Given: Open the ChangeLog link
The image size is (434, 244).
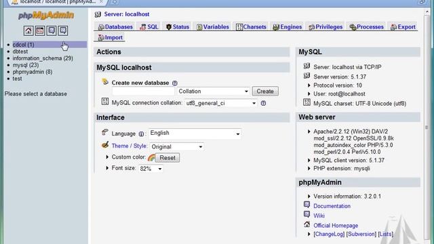Looking at the screenshot, I should click(329, 234).
